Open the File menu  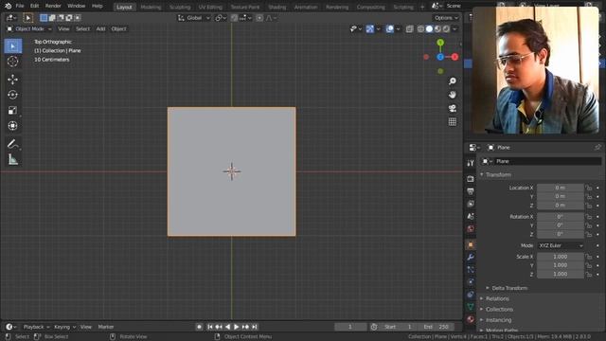20,7
